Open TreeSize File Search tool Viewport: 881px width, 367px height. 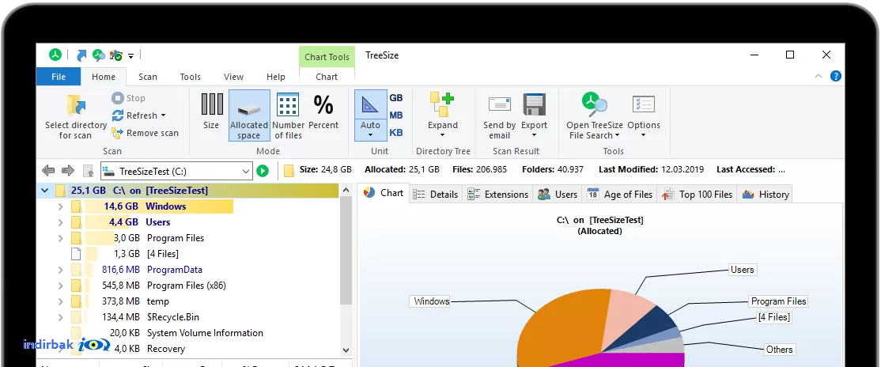pos(595,115)
